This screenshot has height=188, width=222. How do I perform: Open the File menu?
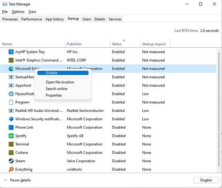tap(5, 12)
